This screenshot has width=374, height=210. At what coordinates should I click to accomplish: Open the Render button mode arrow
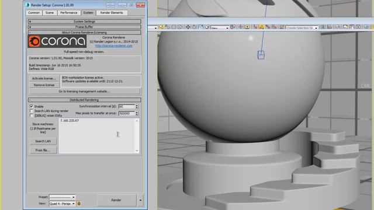(x=140, y=200)
